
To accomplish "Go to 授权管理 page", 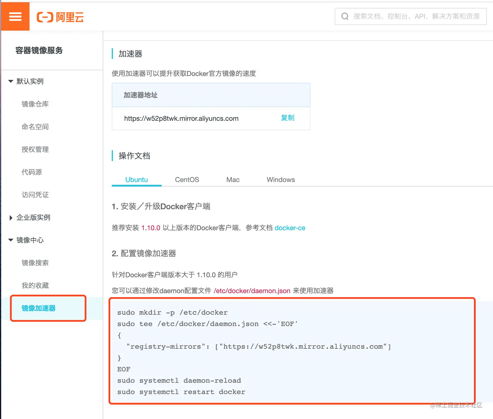I will (35, 150).
